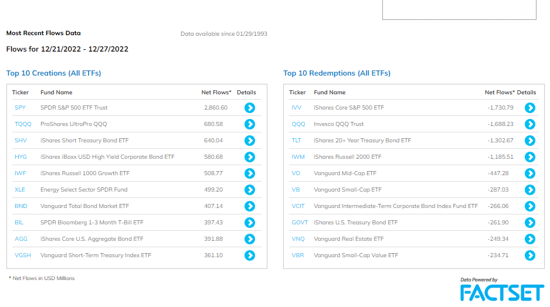Click the Top 10 Creations (All ETFs) heading
The image size is (550, 307).
pyautogui.click(x=54, y=73)
